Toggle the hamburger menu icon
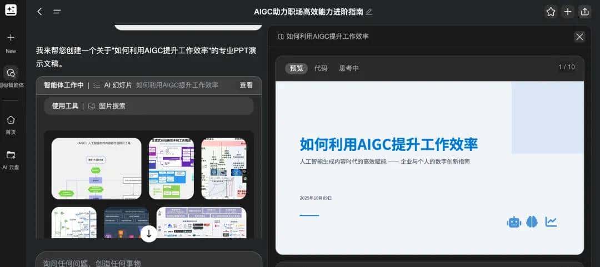The image size is (600, 267). pos(57,12)
